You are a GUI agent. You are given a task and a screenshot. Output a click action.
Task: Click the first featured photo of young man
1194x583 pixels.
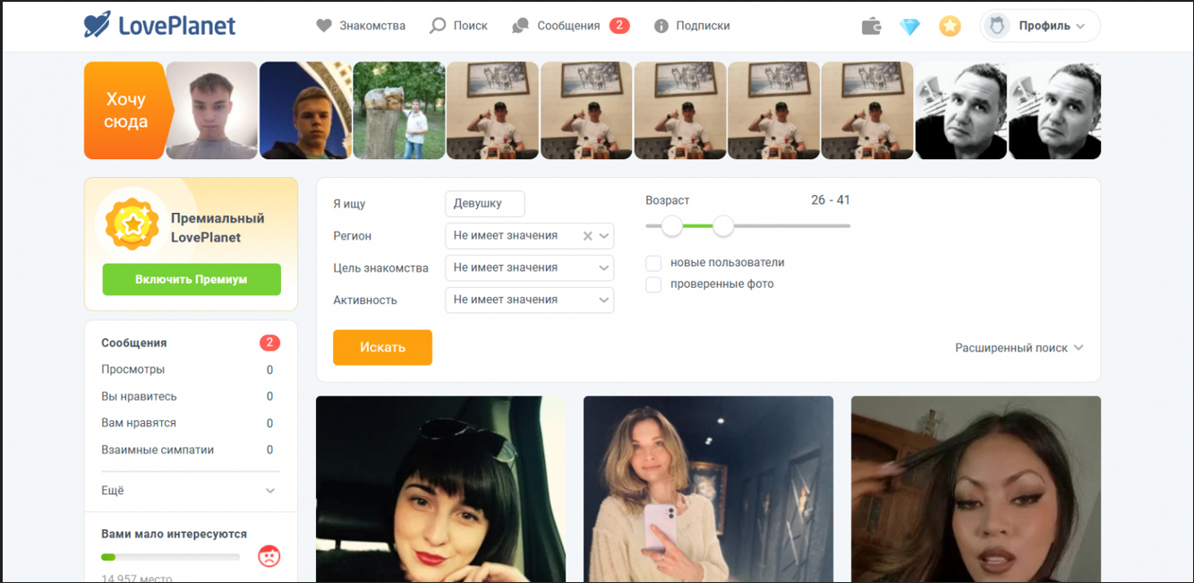pyautogui.click(x=212, y=110)
